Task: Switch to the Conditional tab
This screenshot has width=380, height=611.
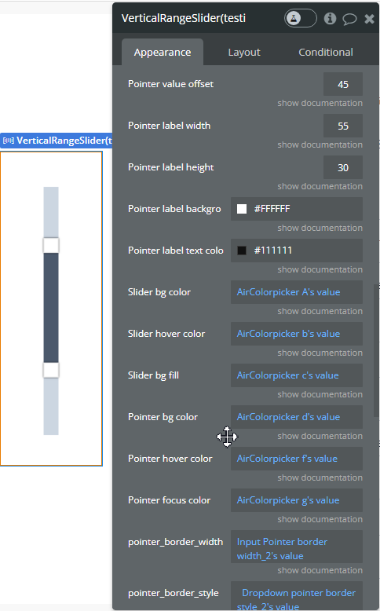Action: [x=326, y=52]
